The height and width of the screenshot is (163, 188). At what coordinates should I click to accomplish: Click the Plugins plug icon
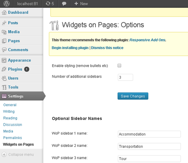4,69
